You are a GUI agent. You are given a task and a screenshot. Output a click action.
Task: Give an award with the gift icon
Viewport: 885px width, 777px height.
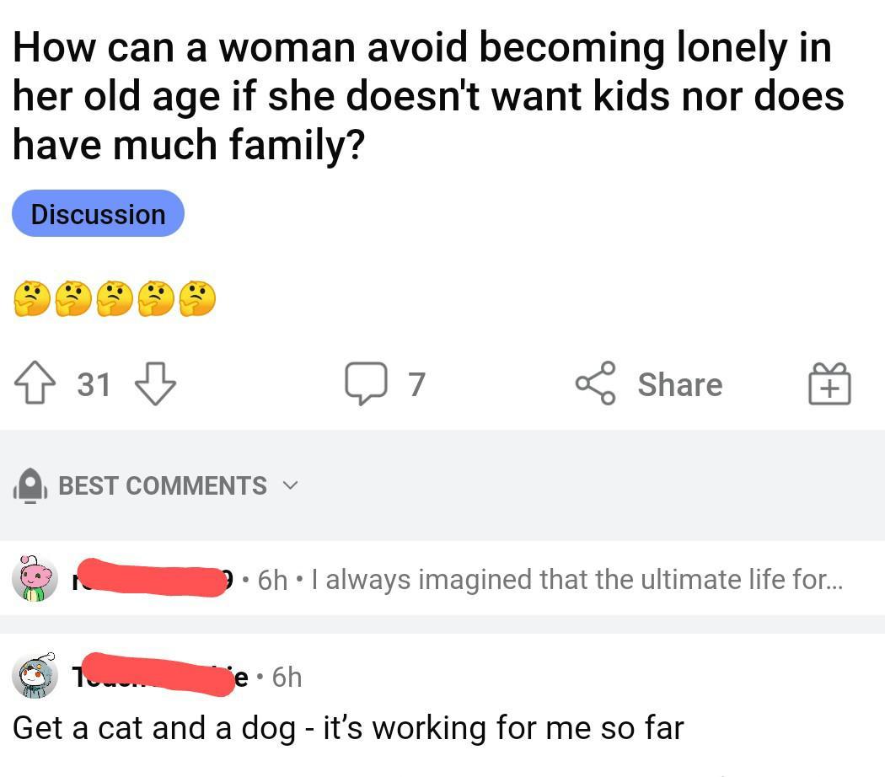[829, 385]
